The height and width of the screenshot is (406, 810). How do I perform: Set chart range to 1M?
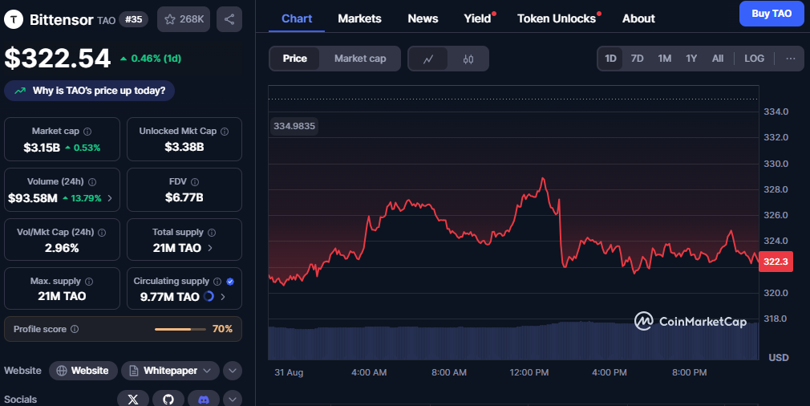pyautogui.click(x=665, y=59)
